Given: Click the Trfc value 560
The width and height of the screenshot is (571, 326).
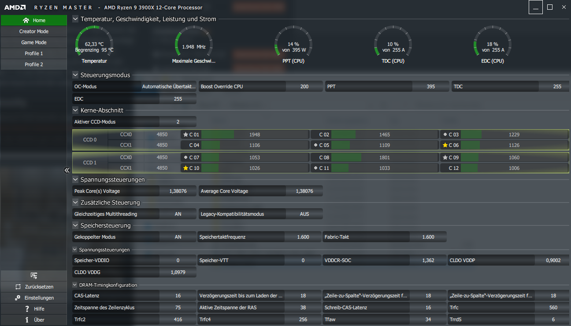Looking at the screenshot, I should tap(553, 307).
